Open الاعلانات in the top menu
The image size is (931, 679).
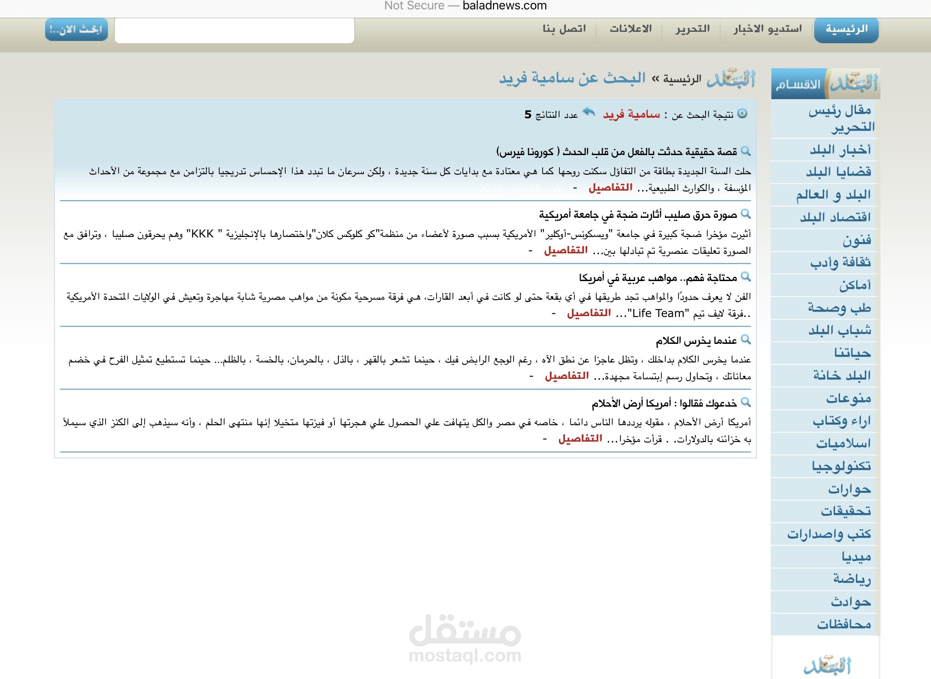tap(630, 29)
